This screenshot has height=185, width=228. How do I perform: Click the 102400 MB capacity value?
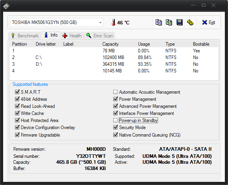[x=113, y=57]
